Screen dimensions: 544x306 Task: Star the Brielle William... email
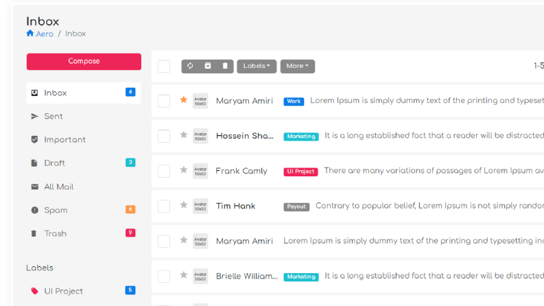184,275
